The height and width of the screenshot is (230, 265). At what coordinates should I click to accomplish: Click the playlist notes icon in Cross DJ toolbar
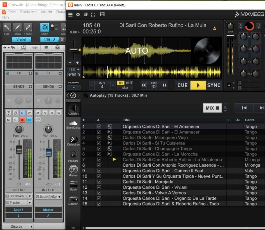pos(85,14)
